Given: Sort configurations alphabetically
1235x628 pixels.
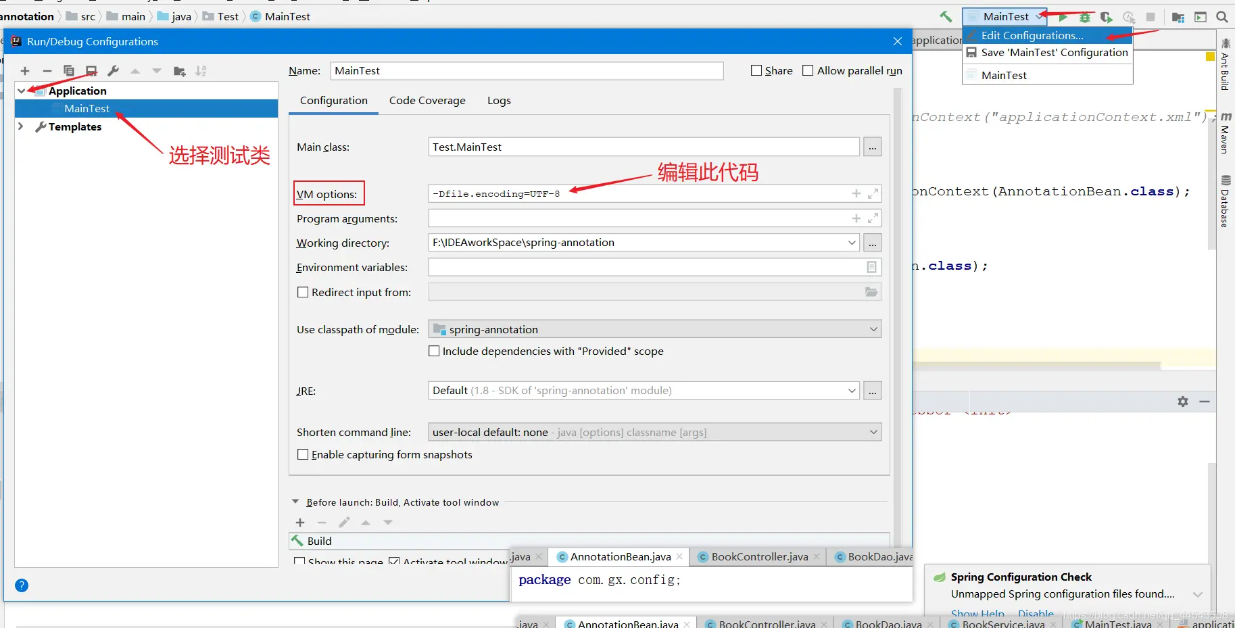Looking at the screenshot, I should [201, 71].
